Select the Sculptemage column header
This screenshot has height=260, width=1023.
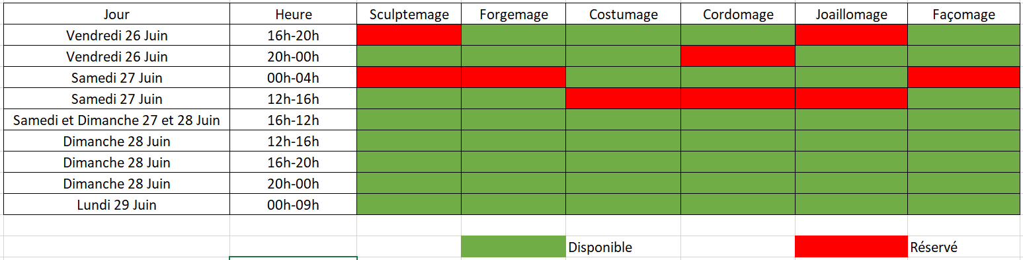(x=409, y=14)
